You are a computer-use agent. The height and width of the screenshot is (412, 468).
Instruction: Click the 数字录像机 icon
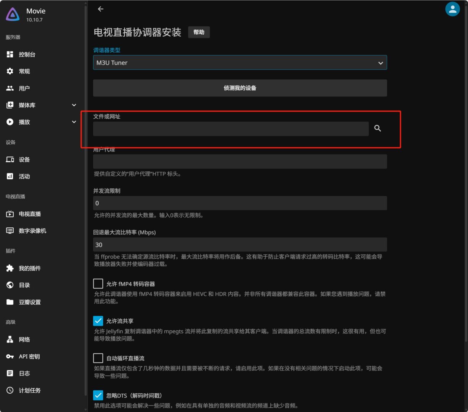[10, 231]
